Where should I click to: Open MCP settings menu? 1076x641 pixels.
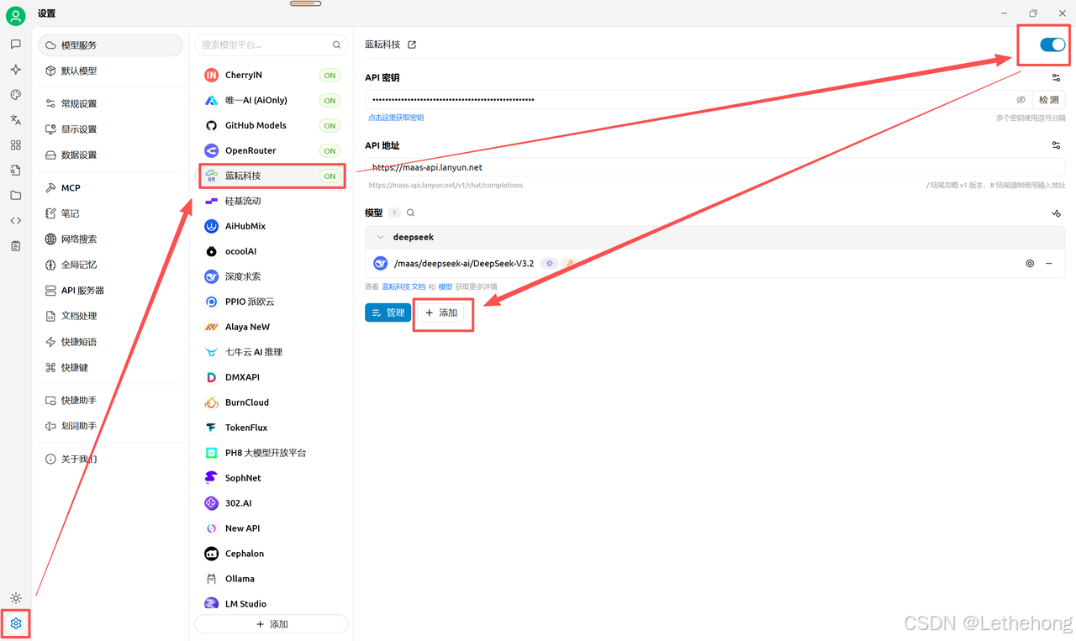110,188
